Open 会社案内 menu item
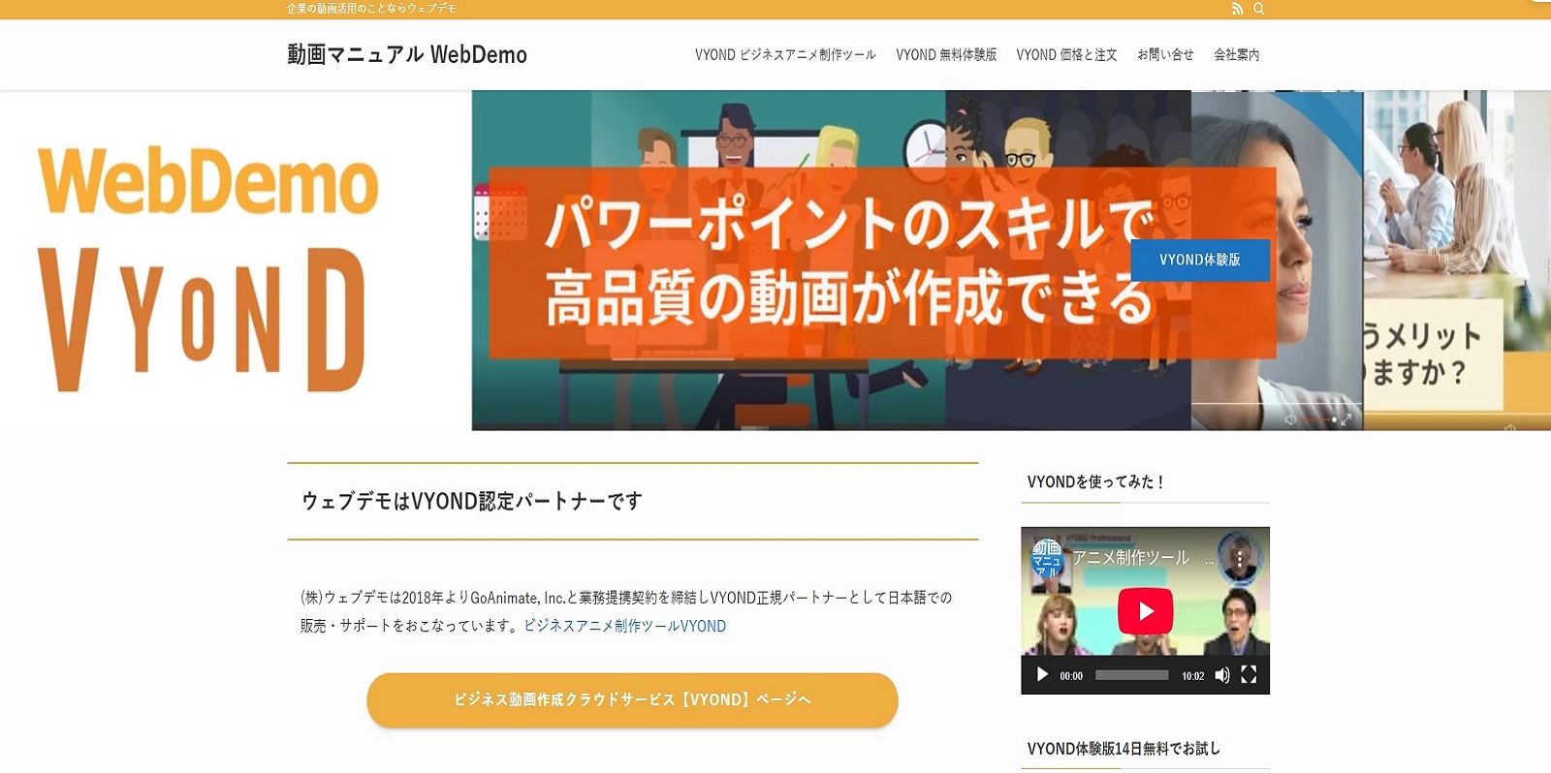Image resolution: width=1551 pixels, height=773 pixels. (1237, 55)
